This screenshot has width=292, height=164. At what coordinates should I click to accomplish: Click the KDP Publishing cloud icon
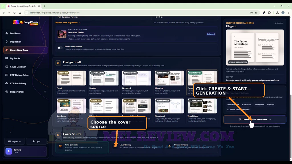tap(7, 83)
